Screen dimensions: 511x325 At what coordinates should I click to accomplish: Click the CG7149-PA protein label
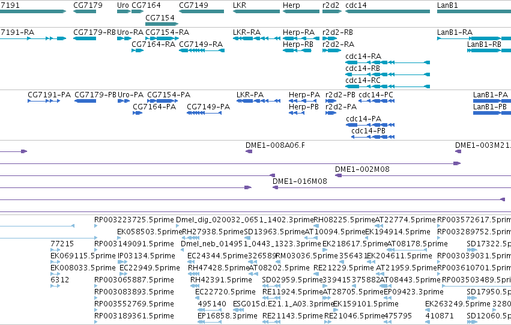point(208,107)
